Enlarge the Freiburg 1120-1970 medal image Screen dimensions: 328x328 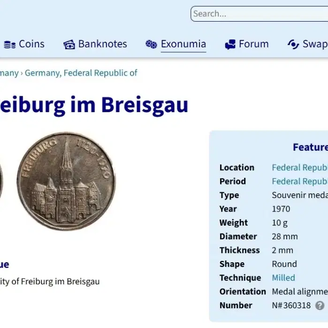click(x=66, y=181)
